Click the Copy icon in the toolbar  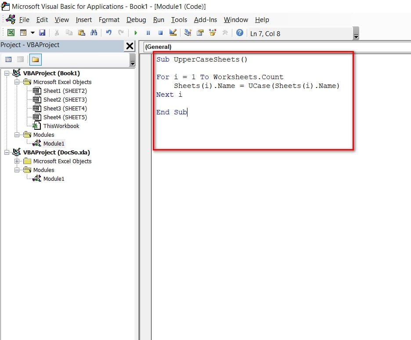(69, 33)
